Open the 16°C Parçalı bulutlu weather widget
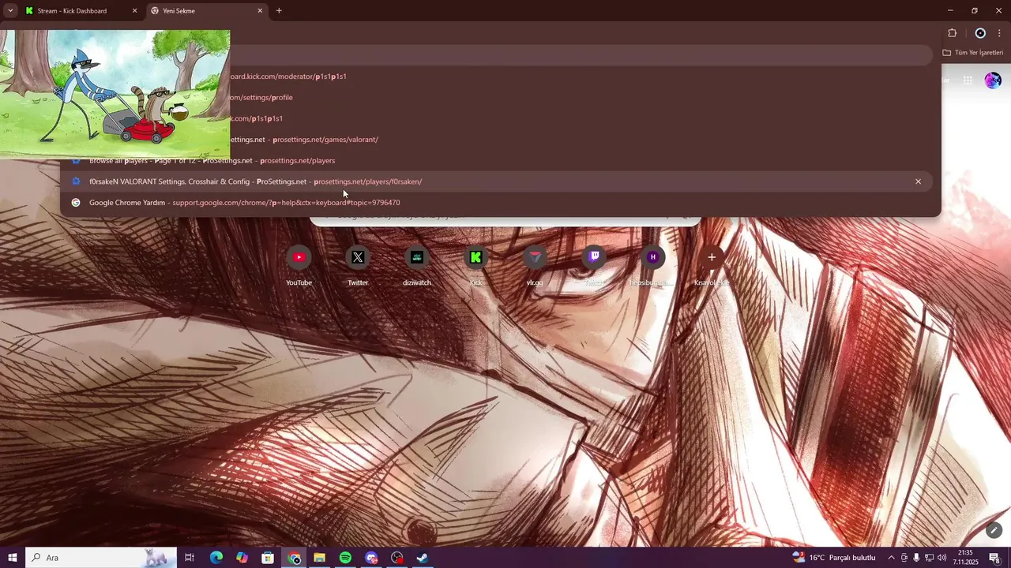This screenshot has height=568, width=1011. click(x=834, y=558)
